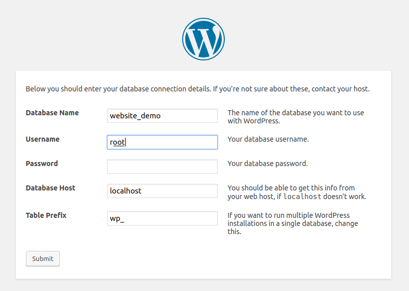This screenshot has height=291, width=409.
Task: Click 'Your database password.' hint text
Action: (x=267, y=164)
